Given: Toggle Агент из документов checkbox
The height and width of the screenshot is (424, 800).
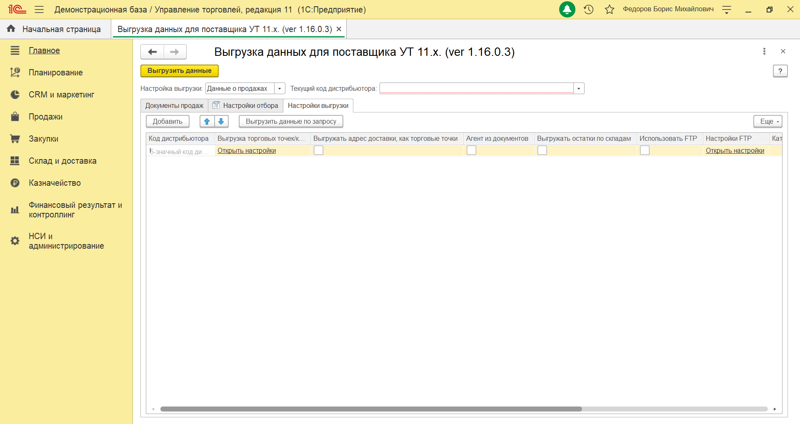Looking at the screenshot, I should [472, 150].
